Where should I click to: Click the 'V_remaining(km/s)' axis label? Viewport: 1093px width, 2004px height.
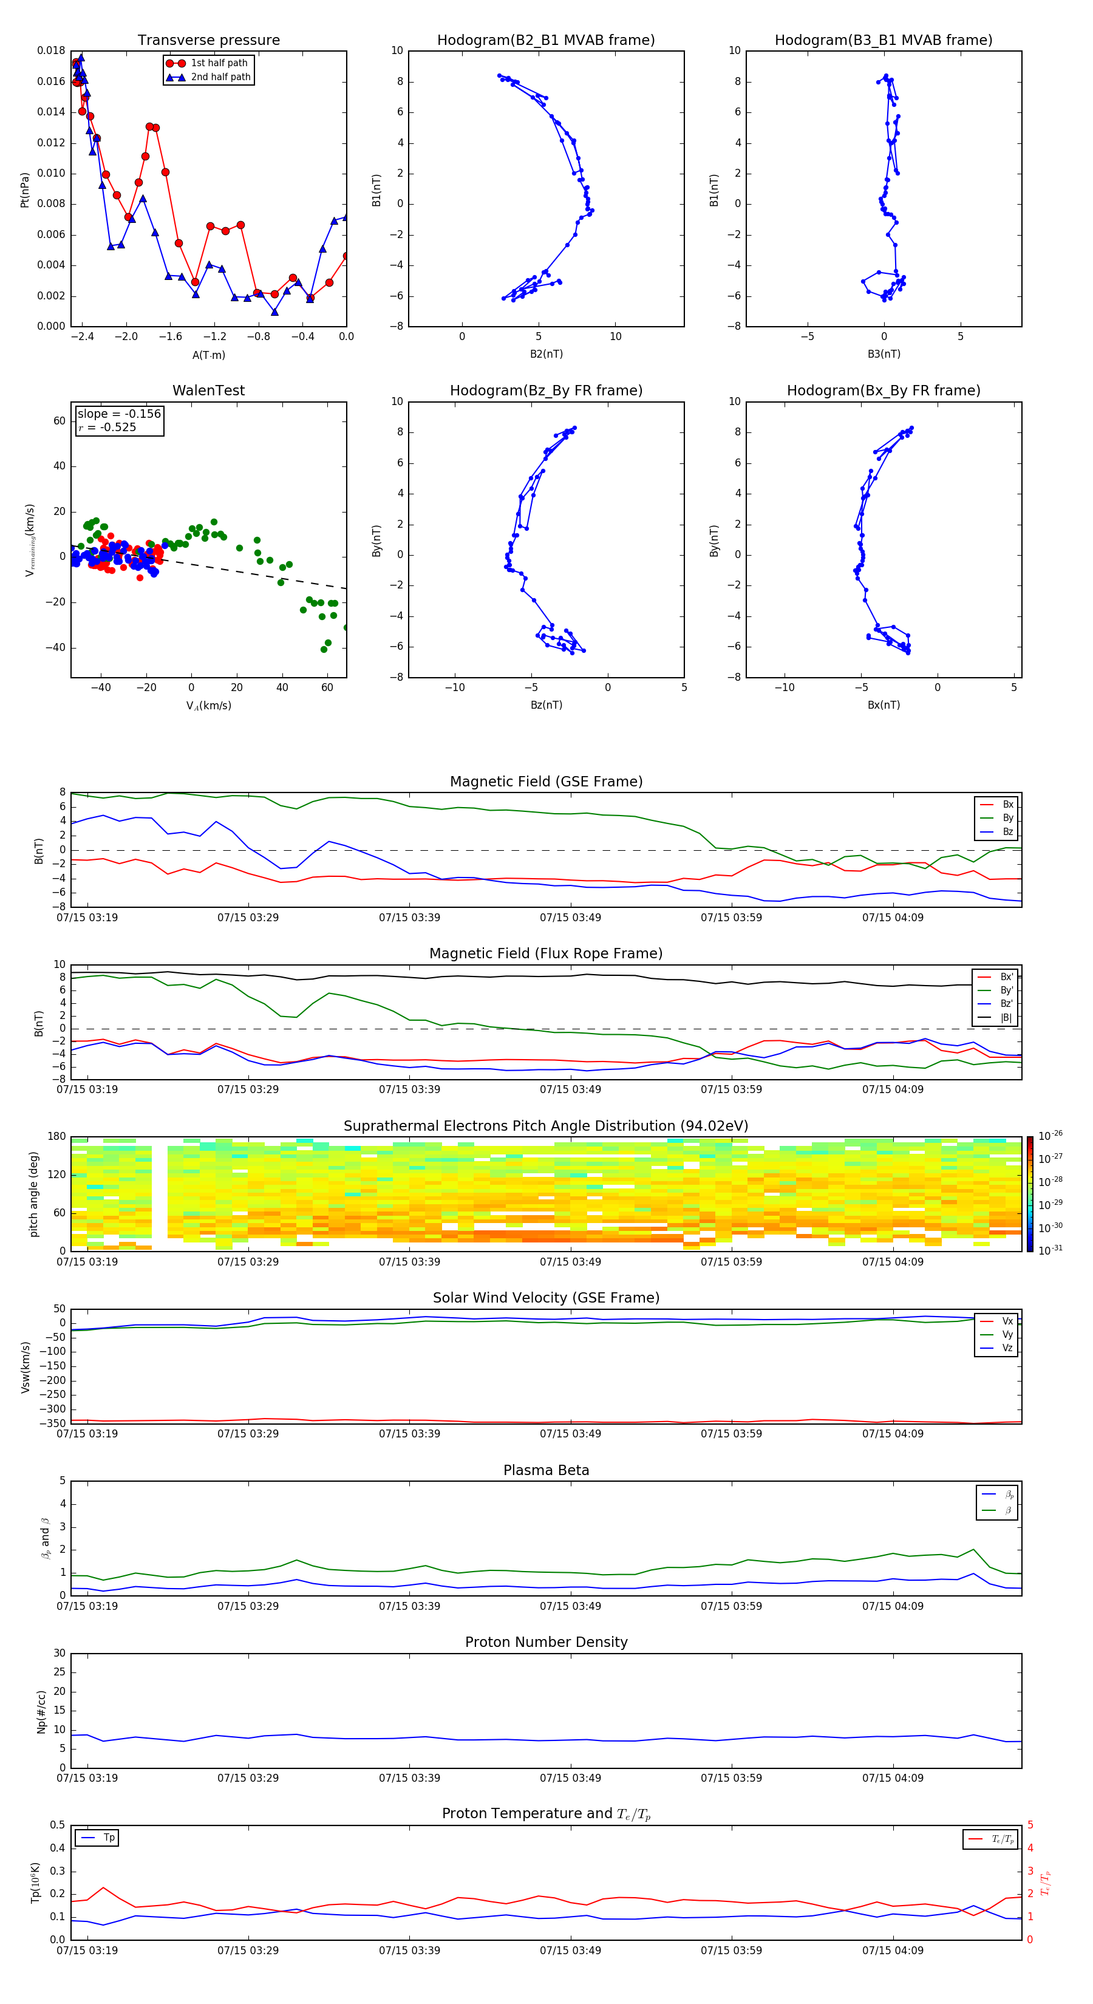coord(30,540)
